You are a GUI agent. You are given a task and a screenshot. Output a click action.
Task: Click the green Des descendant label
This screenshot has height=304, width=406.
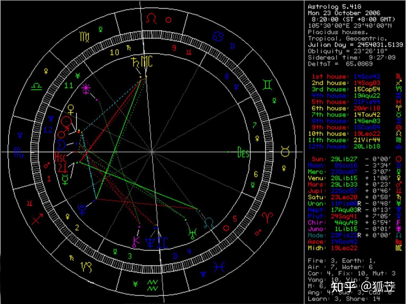click(x=243, y=152)
